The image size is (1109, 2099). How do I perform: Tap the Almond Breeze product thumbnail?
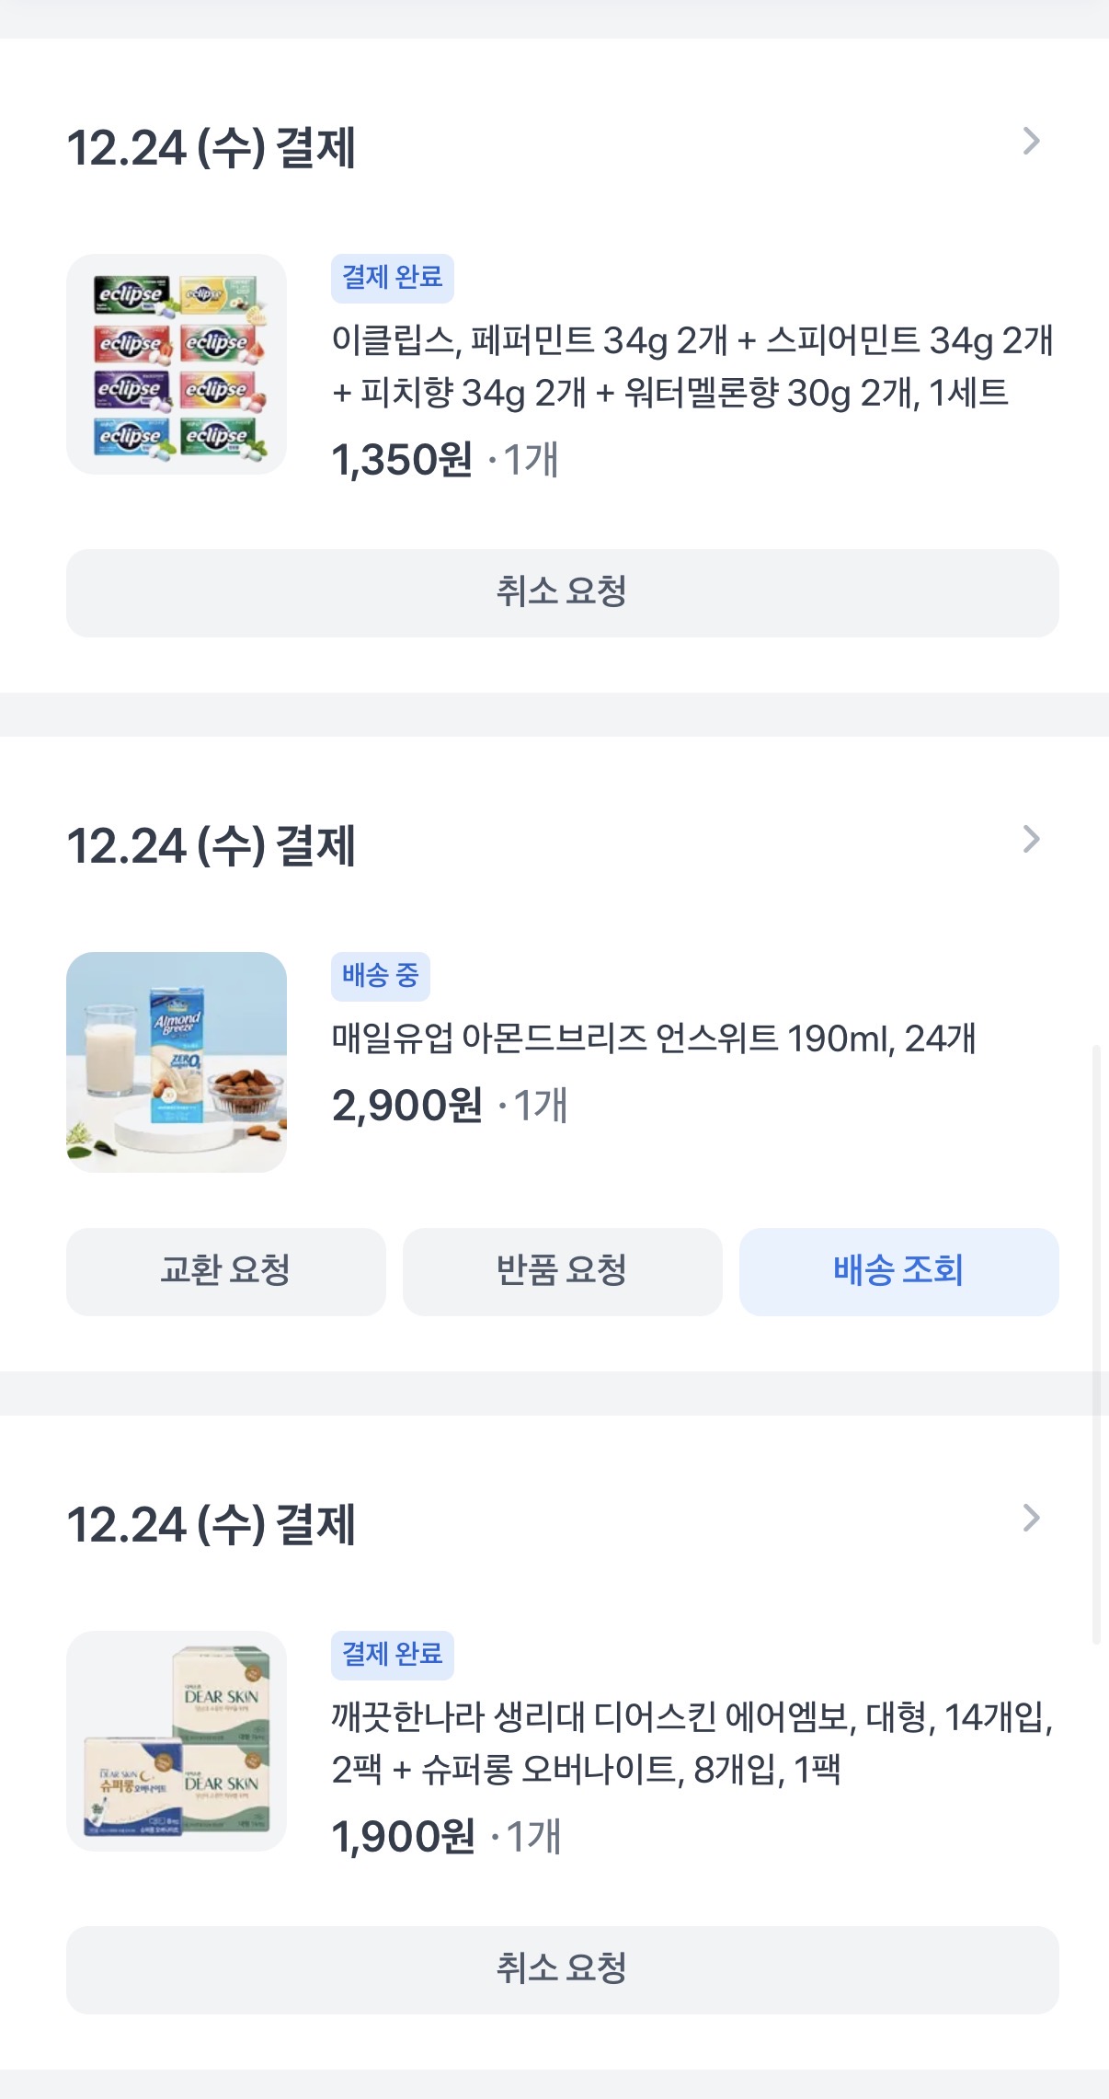tap(177, 1061)
